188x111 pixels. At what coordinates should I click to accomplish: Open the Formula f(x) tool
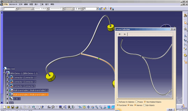click(x=49, y=107)
